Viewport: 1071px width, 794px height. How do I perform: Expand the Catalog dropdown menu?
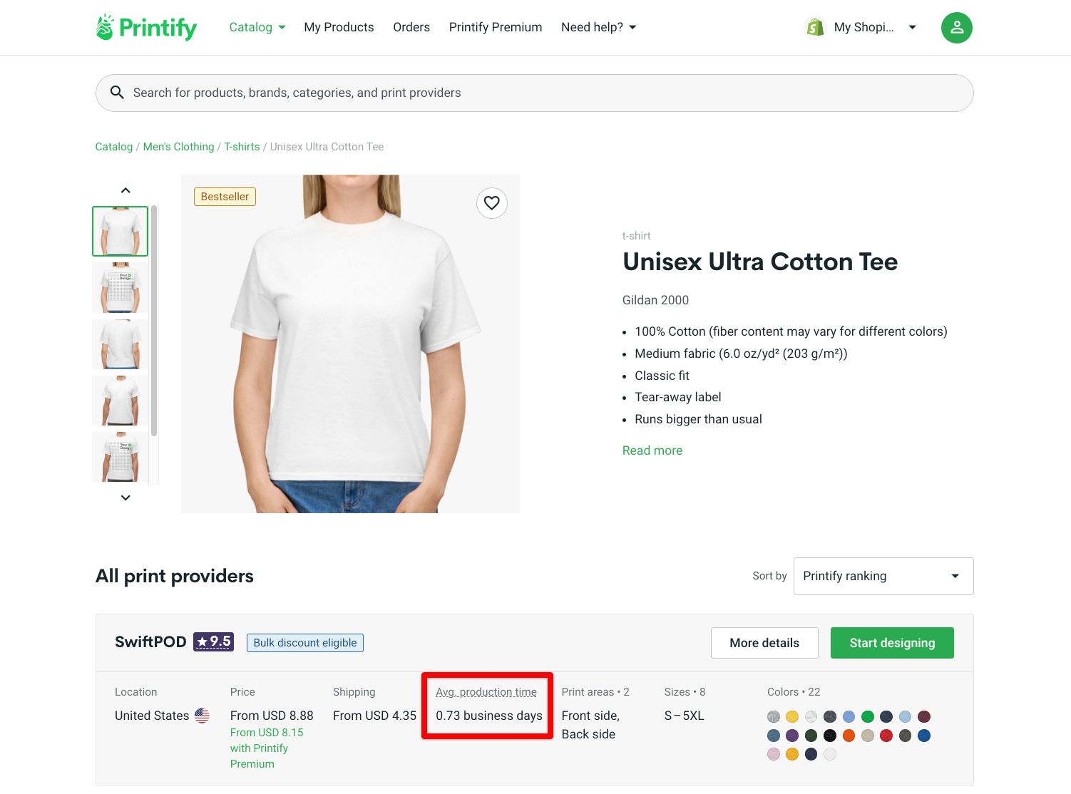[x=257, y=27]
